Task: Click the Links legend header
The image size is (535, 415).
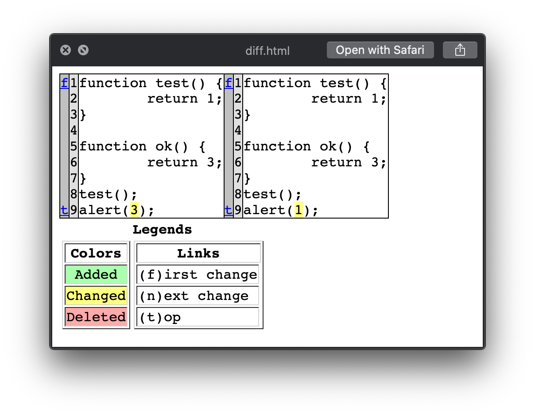Action: tap(198, 253)
